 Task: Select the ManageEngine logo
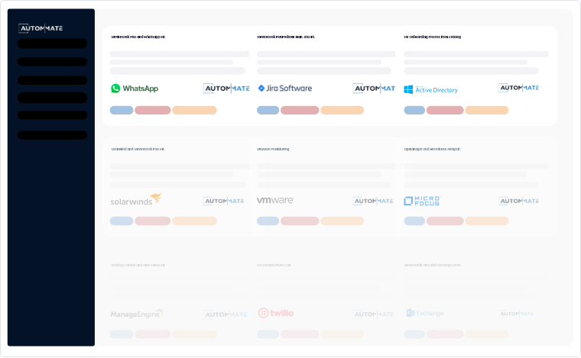pyautogui.click(x=137, y=314)
